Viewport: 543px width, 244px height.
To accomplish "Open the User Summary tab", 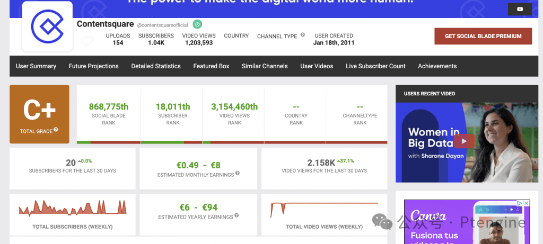I will tap(36, 66).
